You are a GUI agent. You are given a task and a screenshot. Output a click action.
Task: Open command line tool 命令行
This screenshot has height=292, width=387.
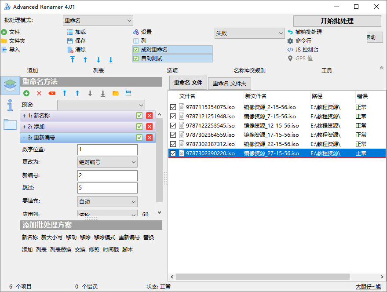pos(290,41)
